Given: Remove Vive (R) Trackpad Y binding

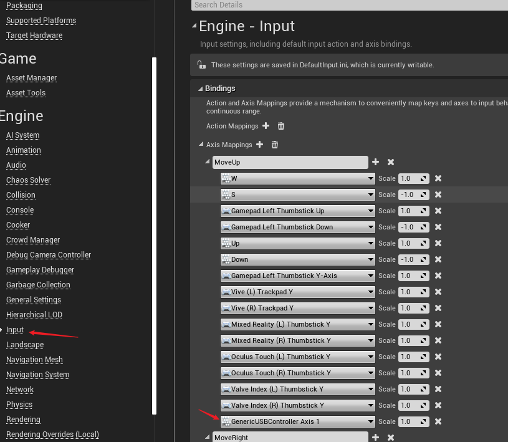Looking at the screenshot, I should click(x=438, y=308).
